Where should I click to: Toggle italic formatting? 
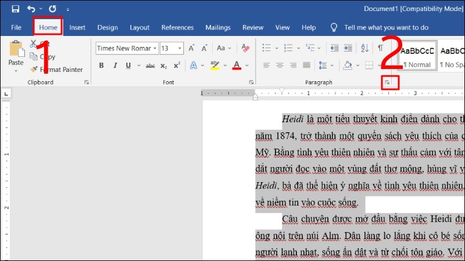[x=116, y=65]
